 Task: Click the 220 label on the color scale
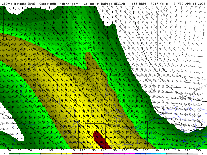pos(187,150)
